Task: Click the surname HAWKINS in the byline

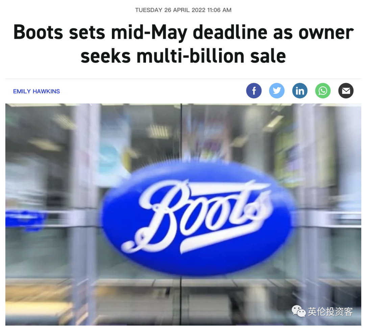Action: pos(46,91)
